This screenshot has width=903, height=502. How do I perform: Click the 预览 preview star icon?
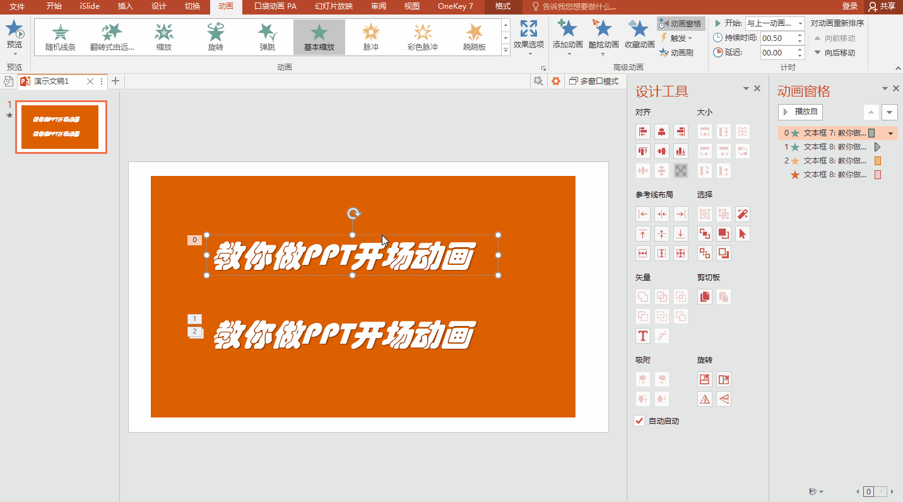14,30
